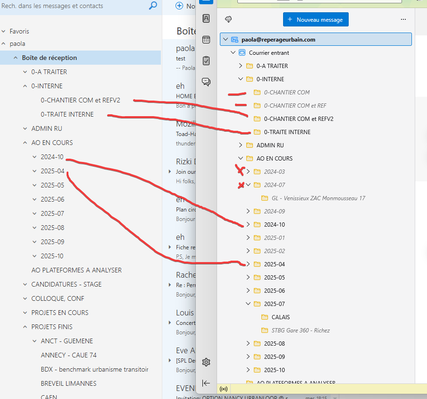
Task: Click the Outlook search magnifier icon
Action: coord(153,6)
